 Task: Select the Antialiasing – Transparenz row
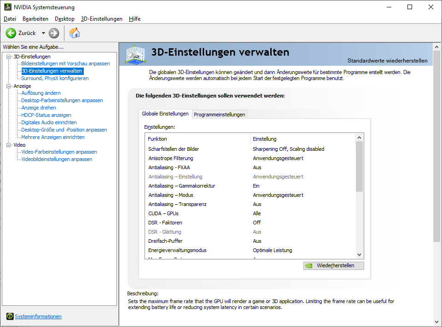(x=250, y=204)
